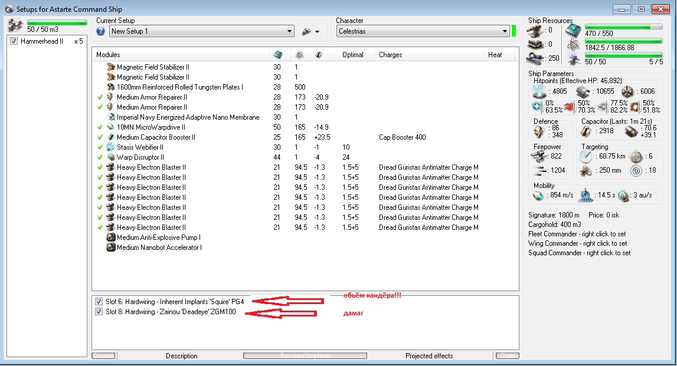Click the capacitor capacity icon
Image resolution: width=677 pixels, height=366 pixels.
tap(586, 131)
